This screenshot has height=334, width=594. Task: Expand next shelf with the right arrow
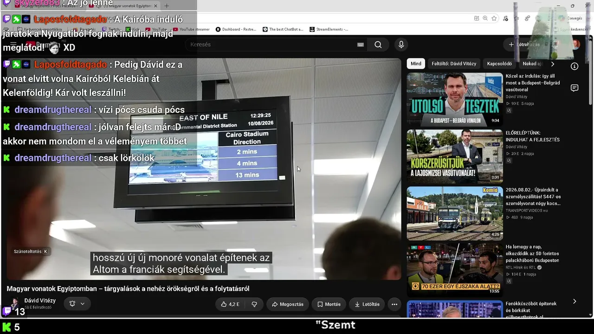[575, 302]
